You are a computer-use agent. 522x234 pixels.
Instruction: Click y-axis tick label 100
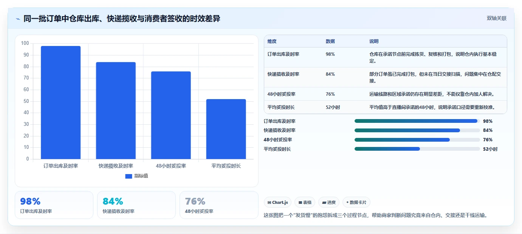25,43
